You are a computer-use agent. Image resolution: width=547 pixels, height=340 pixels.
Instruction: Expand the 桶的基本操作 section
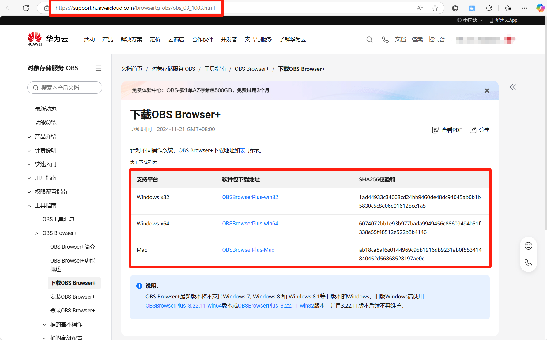point(44,324)
